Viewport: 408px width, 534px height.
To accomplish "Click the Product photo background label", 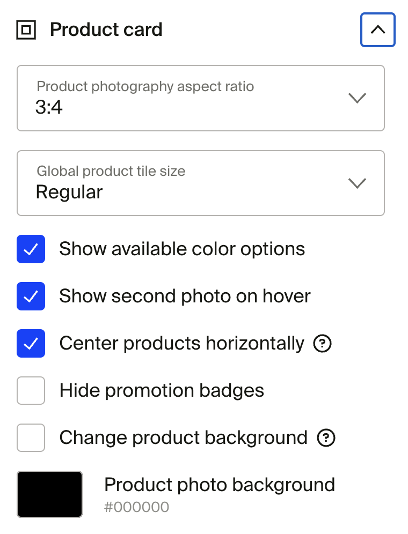I will (219, 485).
